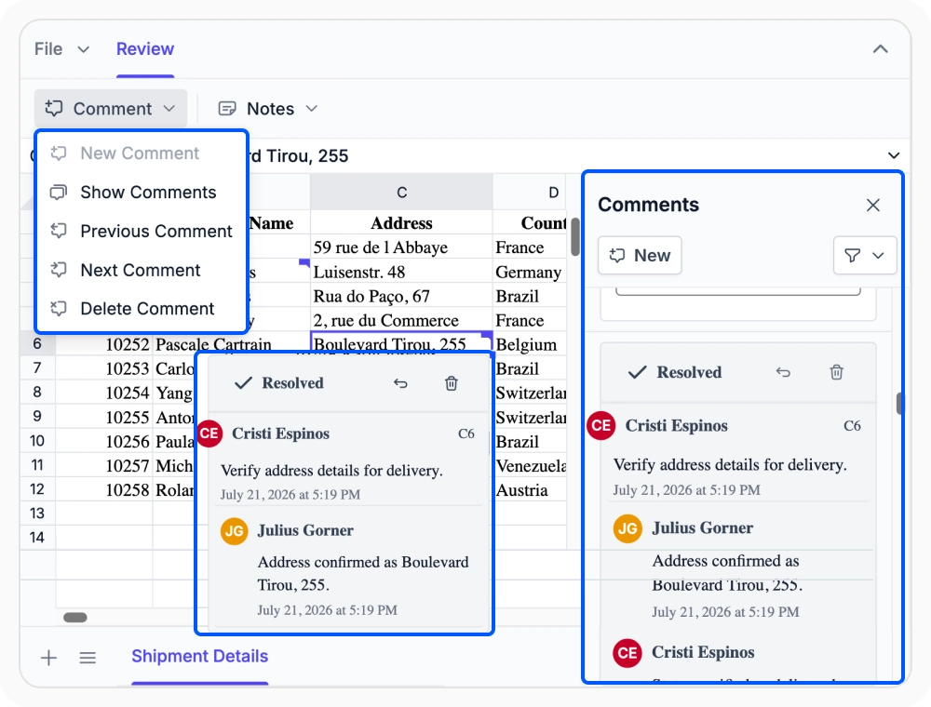The width and height of the screenshot is (931, 707).
Task: Click the New button in the Comments panel
Action: click(x=640, y=255)
